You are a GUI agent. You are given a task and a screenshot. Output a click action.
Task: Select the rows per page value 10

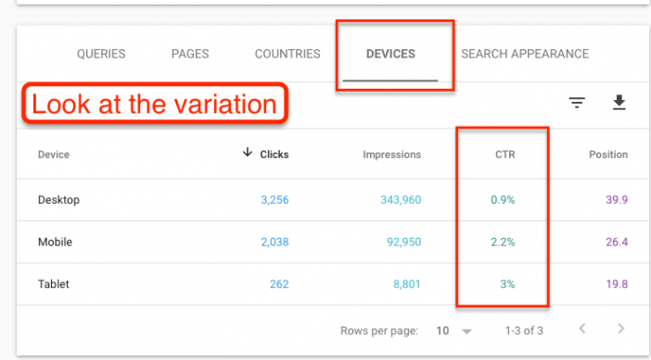[x=442, y=330]
